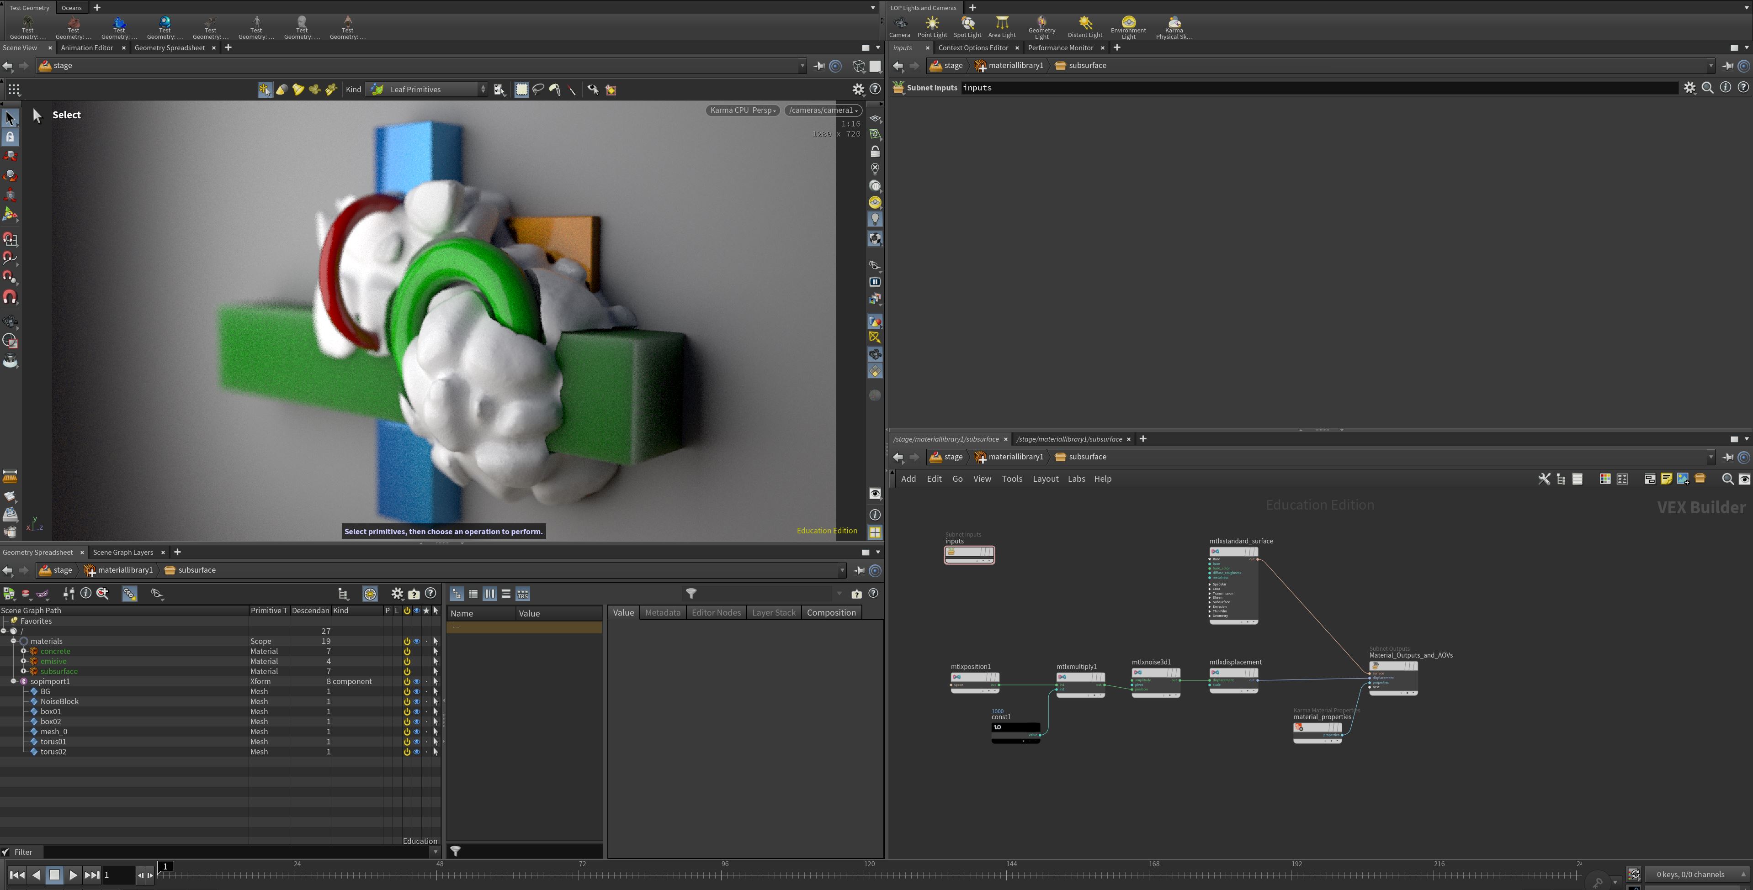Click the Subnet Inputs name field
This screenshot has height=890, width=1753.
tap(1317, 88)
